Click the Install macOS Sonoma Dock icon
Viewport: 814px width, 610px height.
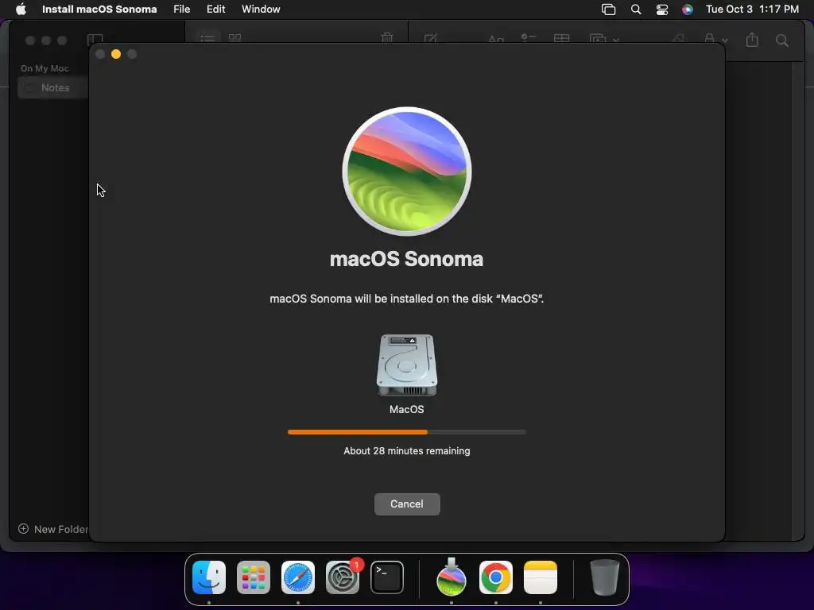point(452,577)
